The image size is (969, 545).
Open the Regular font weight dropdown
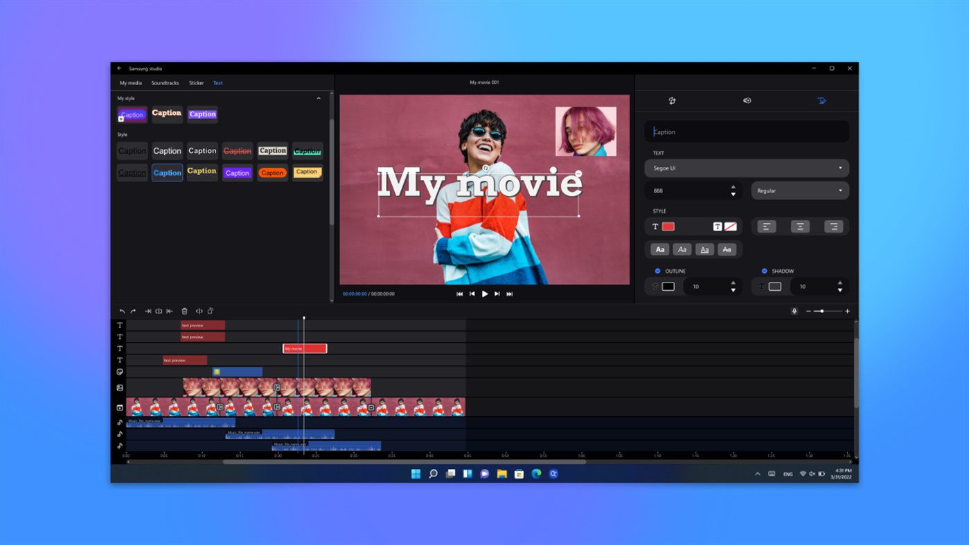coord(800,190)
